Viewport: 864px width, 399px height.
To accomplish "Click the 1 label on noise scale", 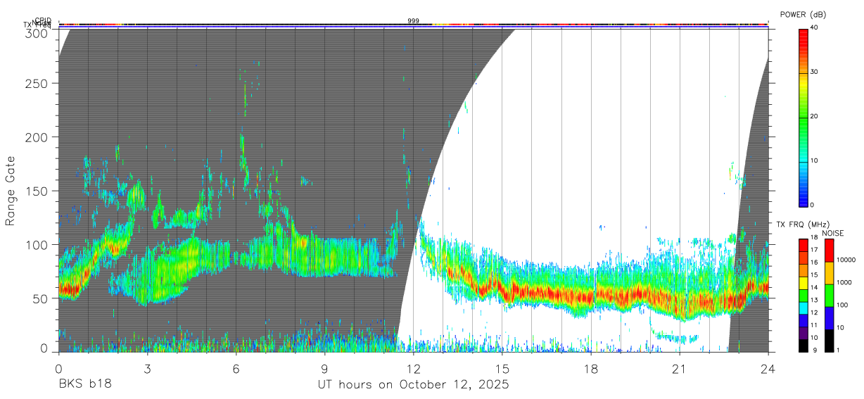I will click(837, 350).
